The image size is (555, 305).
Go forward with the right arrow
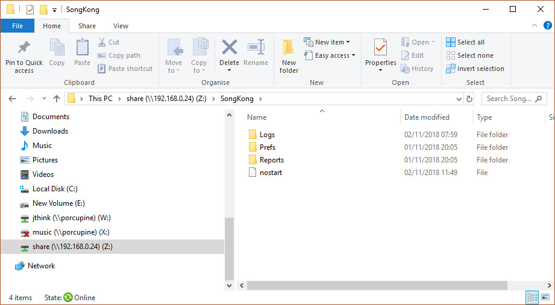(30, 99)
